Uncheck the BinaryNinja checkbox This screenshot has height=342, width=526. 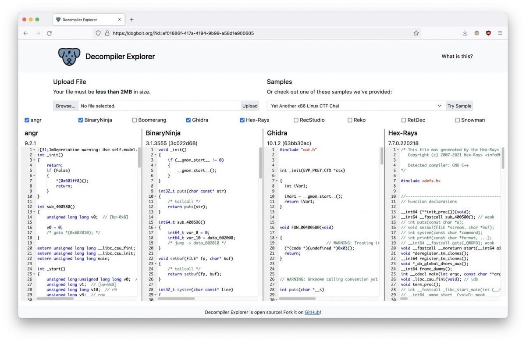click(x=81, y=120)
